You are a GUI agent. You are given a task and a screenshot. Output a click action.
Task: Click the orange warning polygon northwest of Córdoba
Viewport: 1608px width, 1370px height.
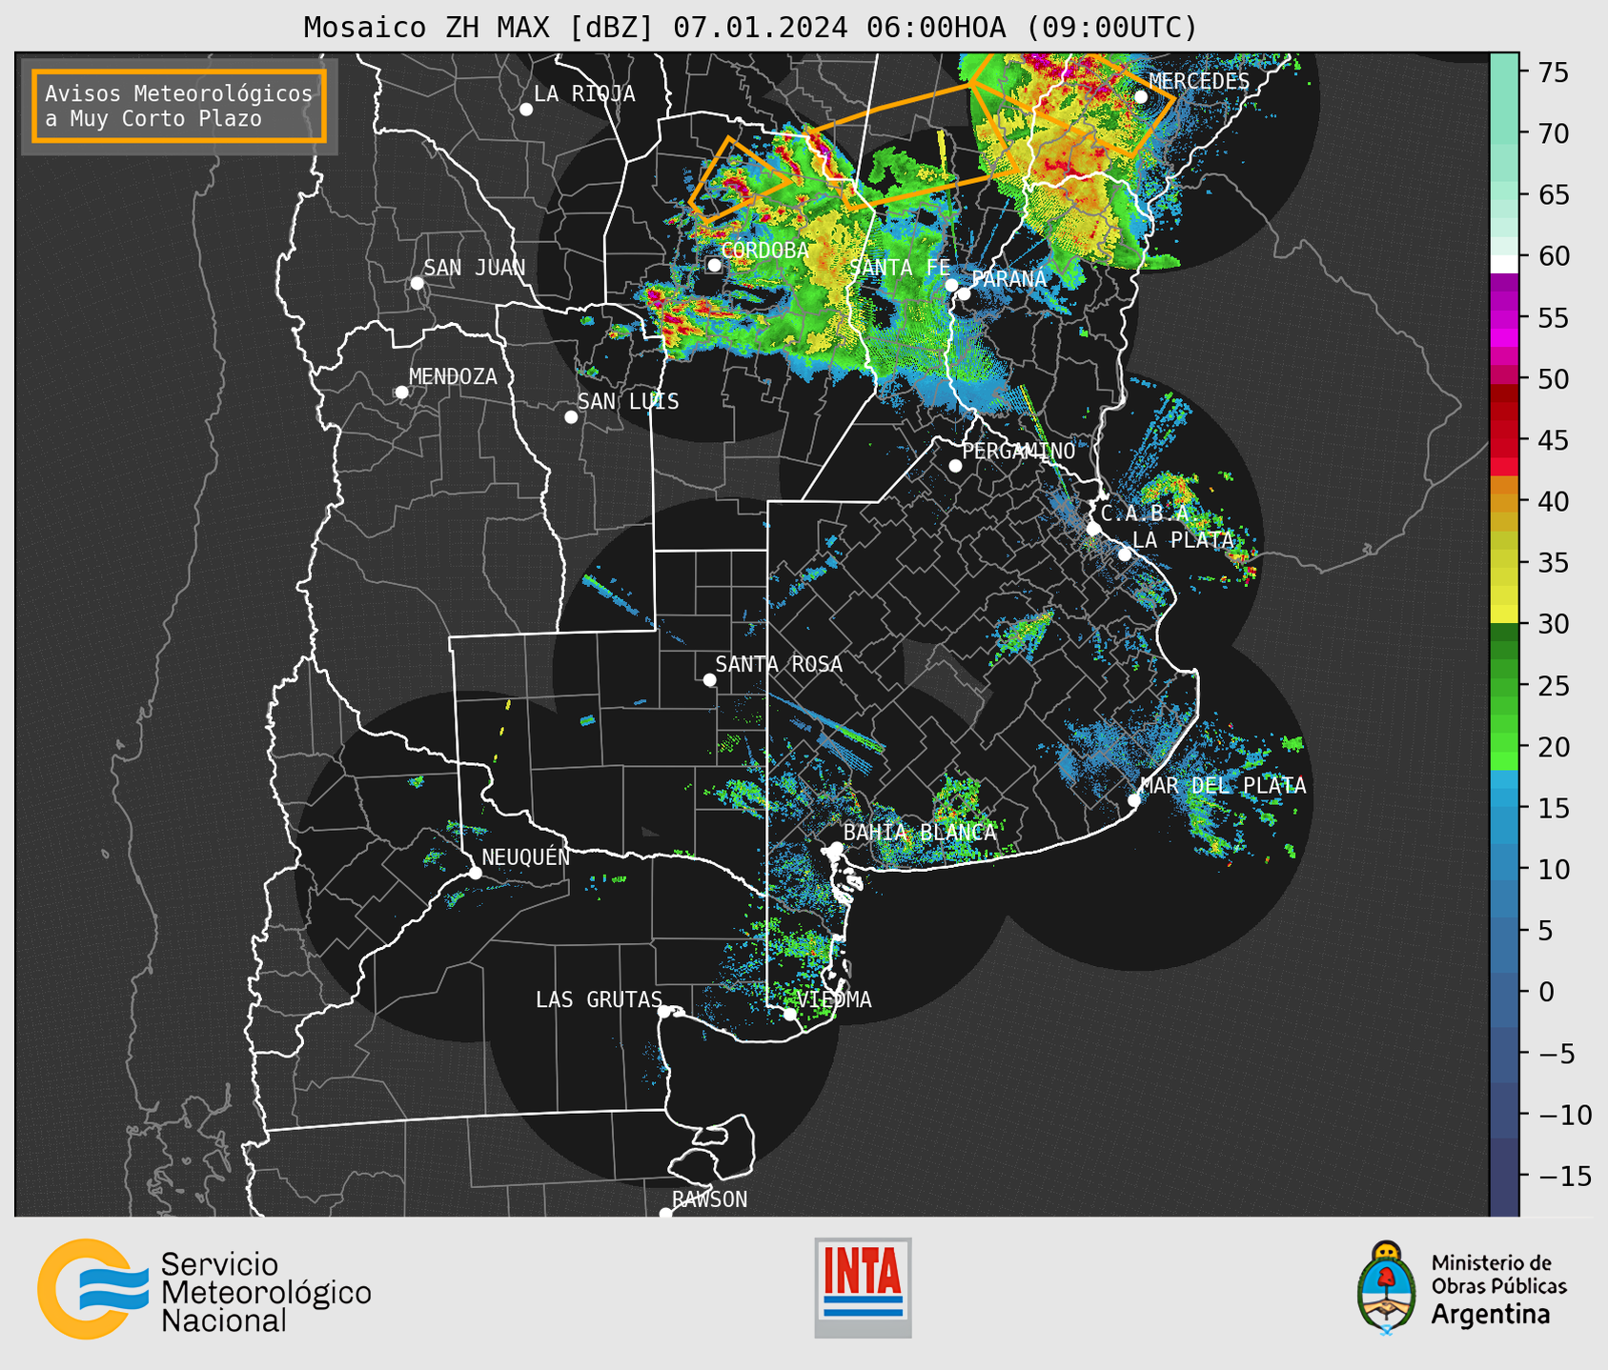point(740,181)
